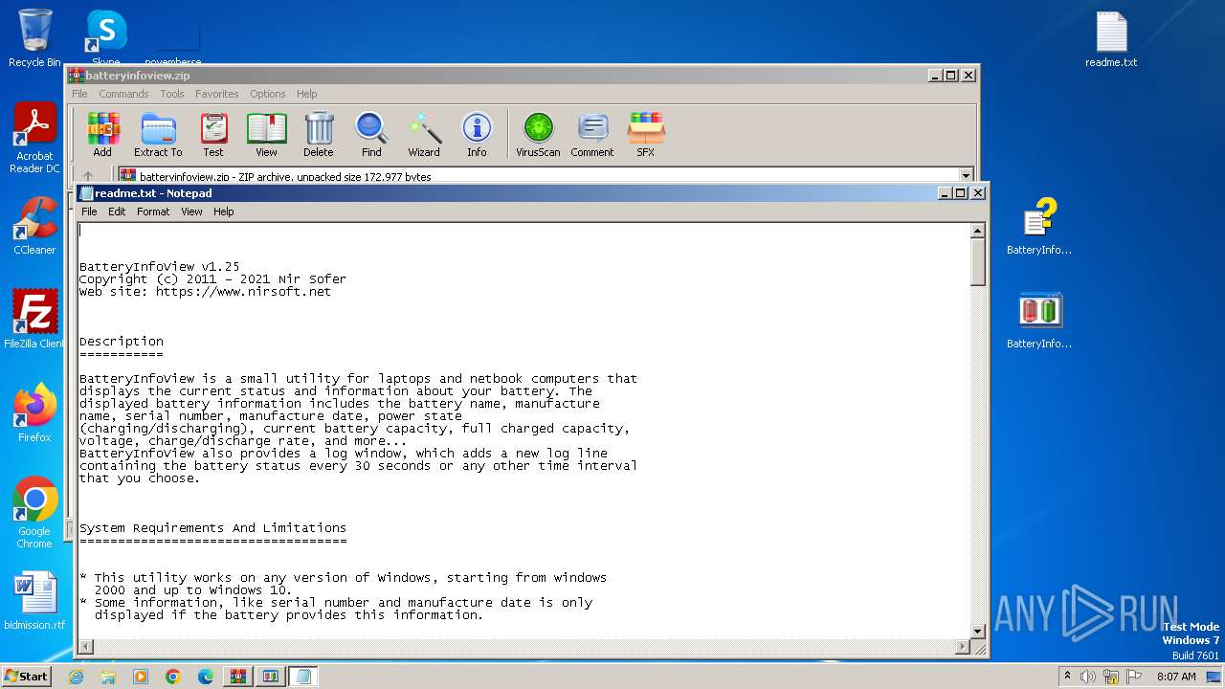Image resolution: width=1225 pixels, height=689 pixels.
Task: Select the Skype desktop shortcut
Action: (x=106, y=38)
